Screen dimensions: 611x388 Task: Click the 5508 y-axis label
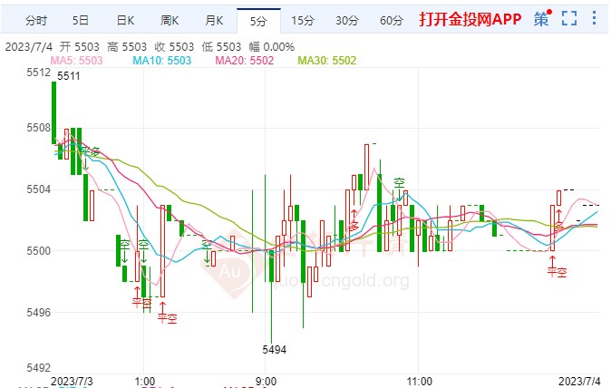point(38,128)
